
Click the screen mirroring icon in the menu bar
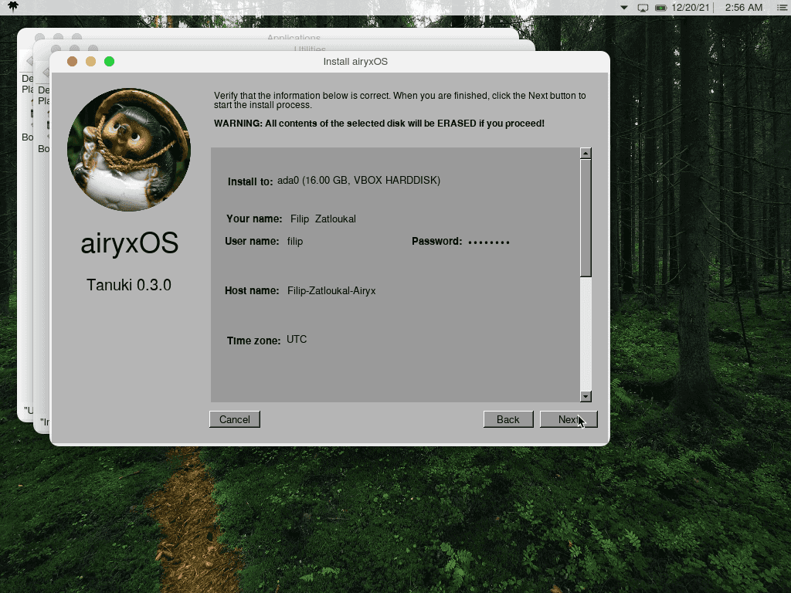(642, 7)
